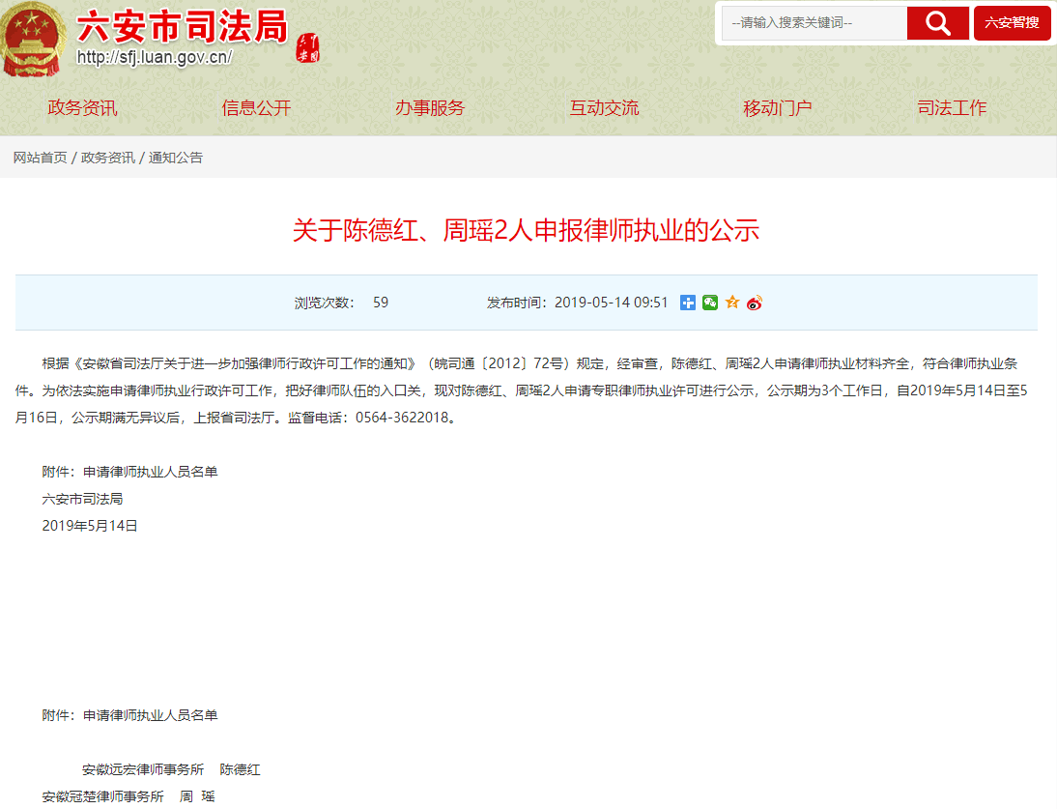
Task: Open the 政务资讯 navigation menu
Action: click(82, 108)
